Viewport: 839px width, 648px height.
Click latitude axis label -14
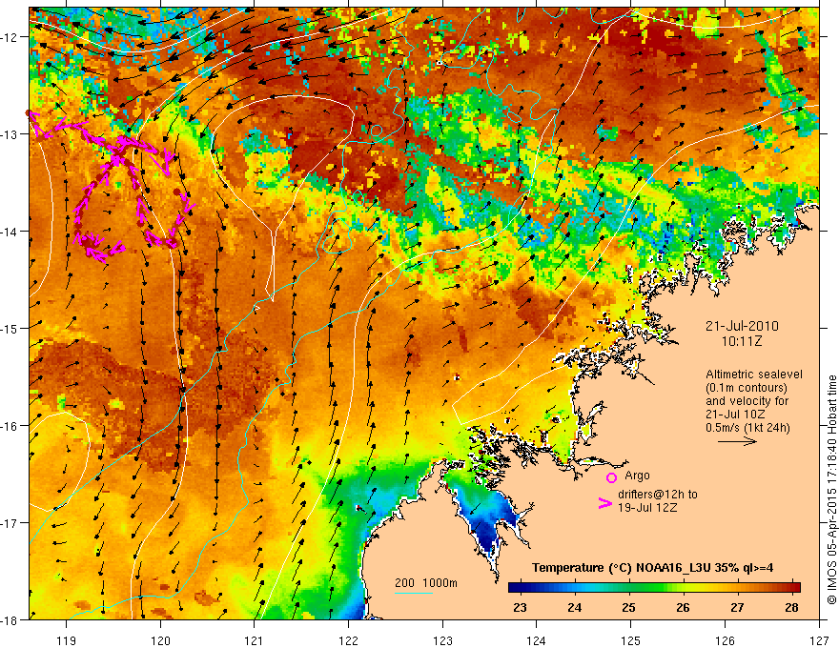(10, 232)
